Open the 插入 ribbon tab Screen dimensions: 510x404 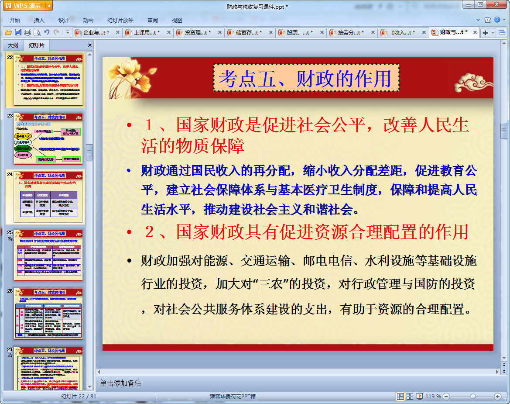pos(39,20)
